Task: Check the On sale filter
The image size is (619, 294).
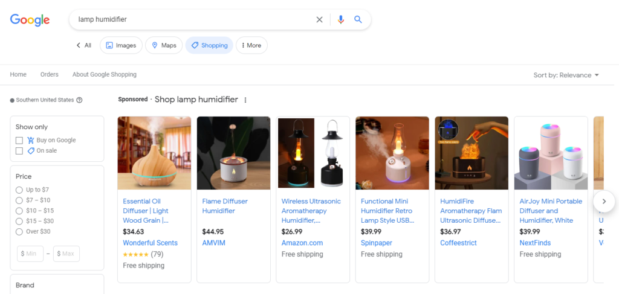Action: click(19, 151)
